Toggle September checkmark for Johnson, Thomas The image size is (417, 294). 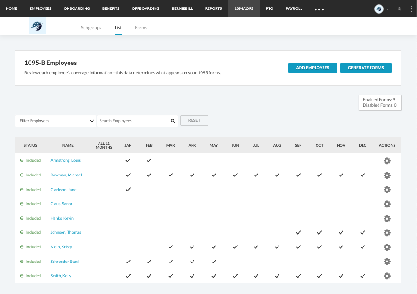click(x=298, y=232)
